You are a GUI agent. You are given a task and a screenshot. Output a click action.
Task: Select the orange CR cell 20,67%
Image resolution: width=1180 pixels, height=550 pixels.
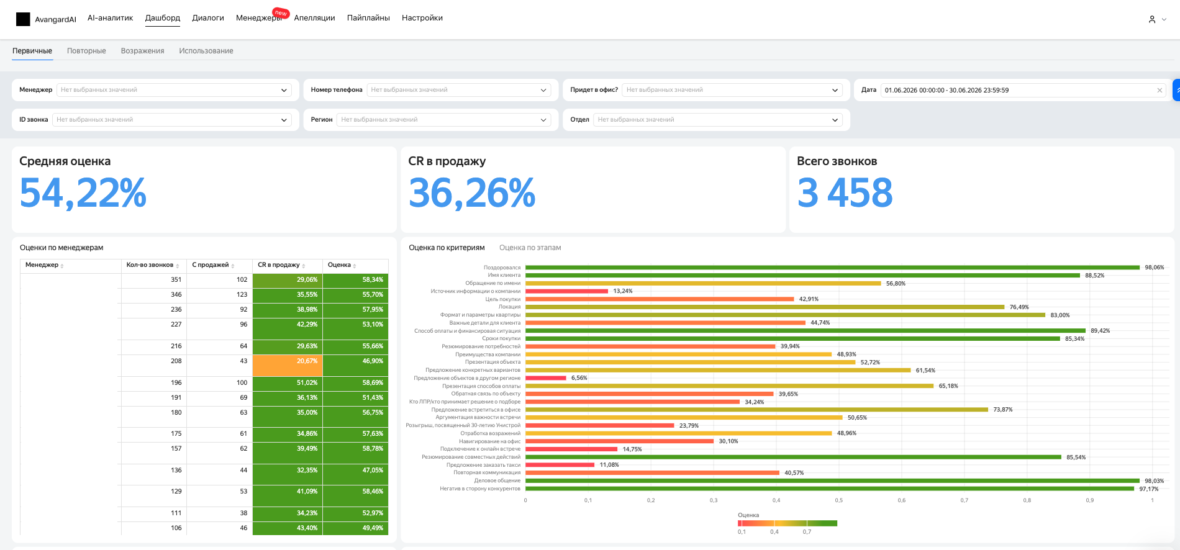288,366
